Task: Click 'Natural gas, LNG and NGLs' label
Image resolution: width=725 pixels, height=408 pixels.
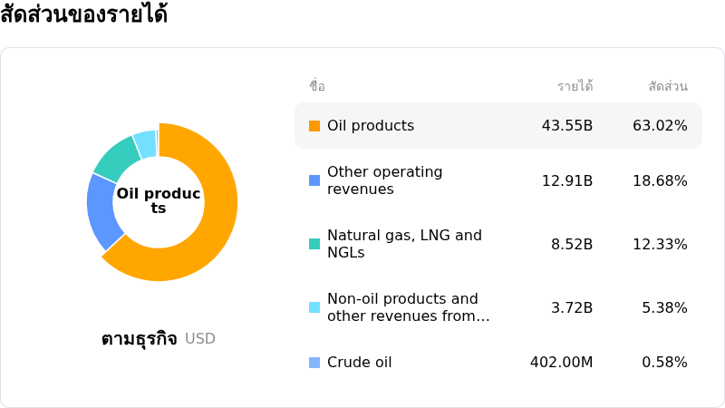Action: click(x=404, y=244)
